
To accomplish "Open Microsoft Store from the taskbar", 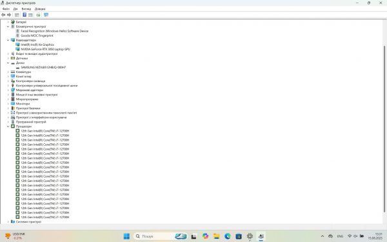I will pos(239,236).
